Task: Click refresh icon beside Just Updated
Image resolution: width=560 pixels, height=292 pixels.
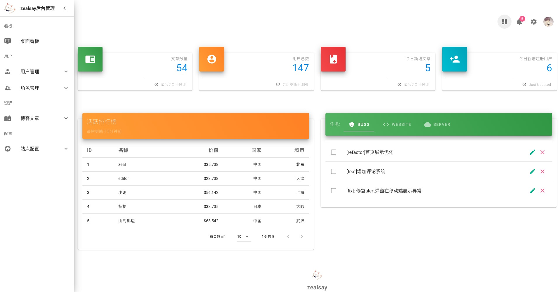Action: [524, 84]
